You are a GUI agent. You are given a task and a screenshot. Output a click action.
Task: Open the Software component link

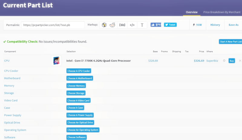(x=10, y=137)
